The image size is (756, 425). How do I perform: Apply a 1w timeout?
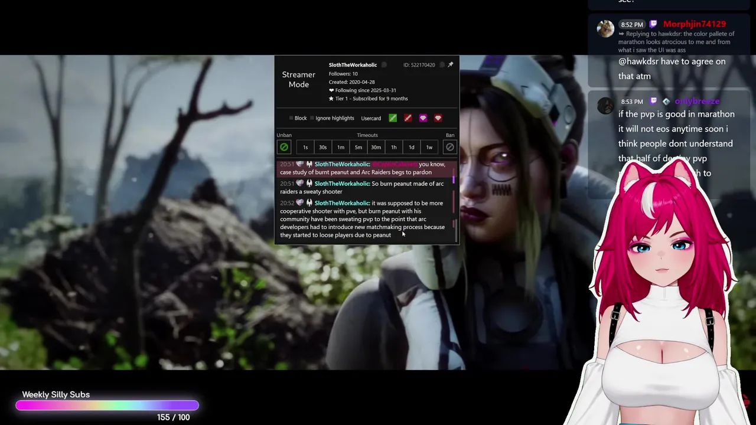click(429, 147)
